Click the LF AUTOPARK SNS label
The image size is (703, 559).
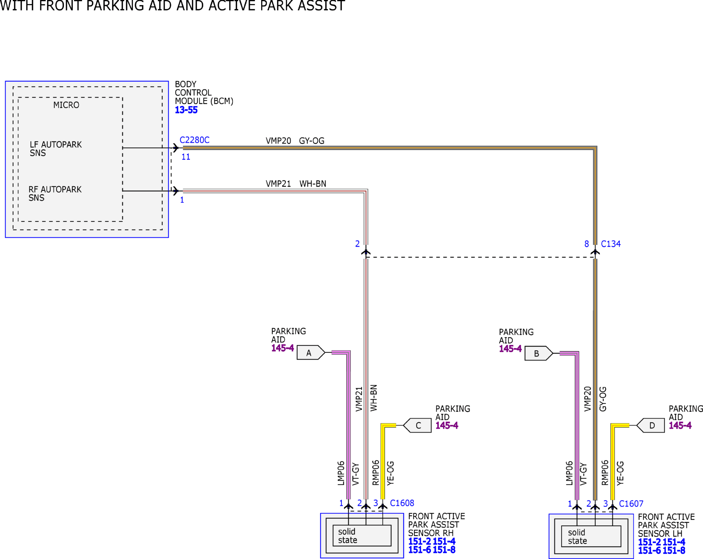tap(55, 149)
